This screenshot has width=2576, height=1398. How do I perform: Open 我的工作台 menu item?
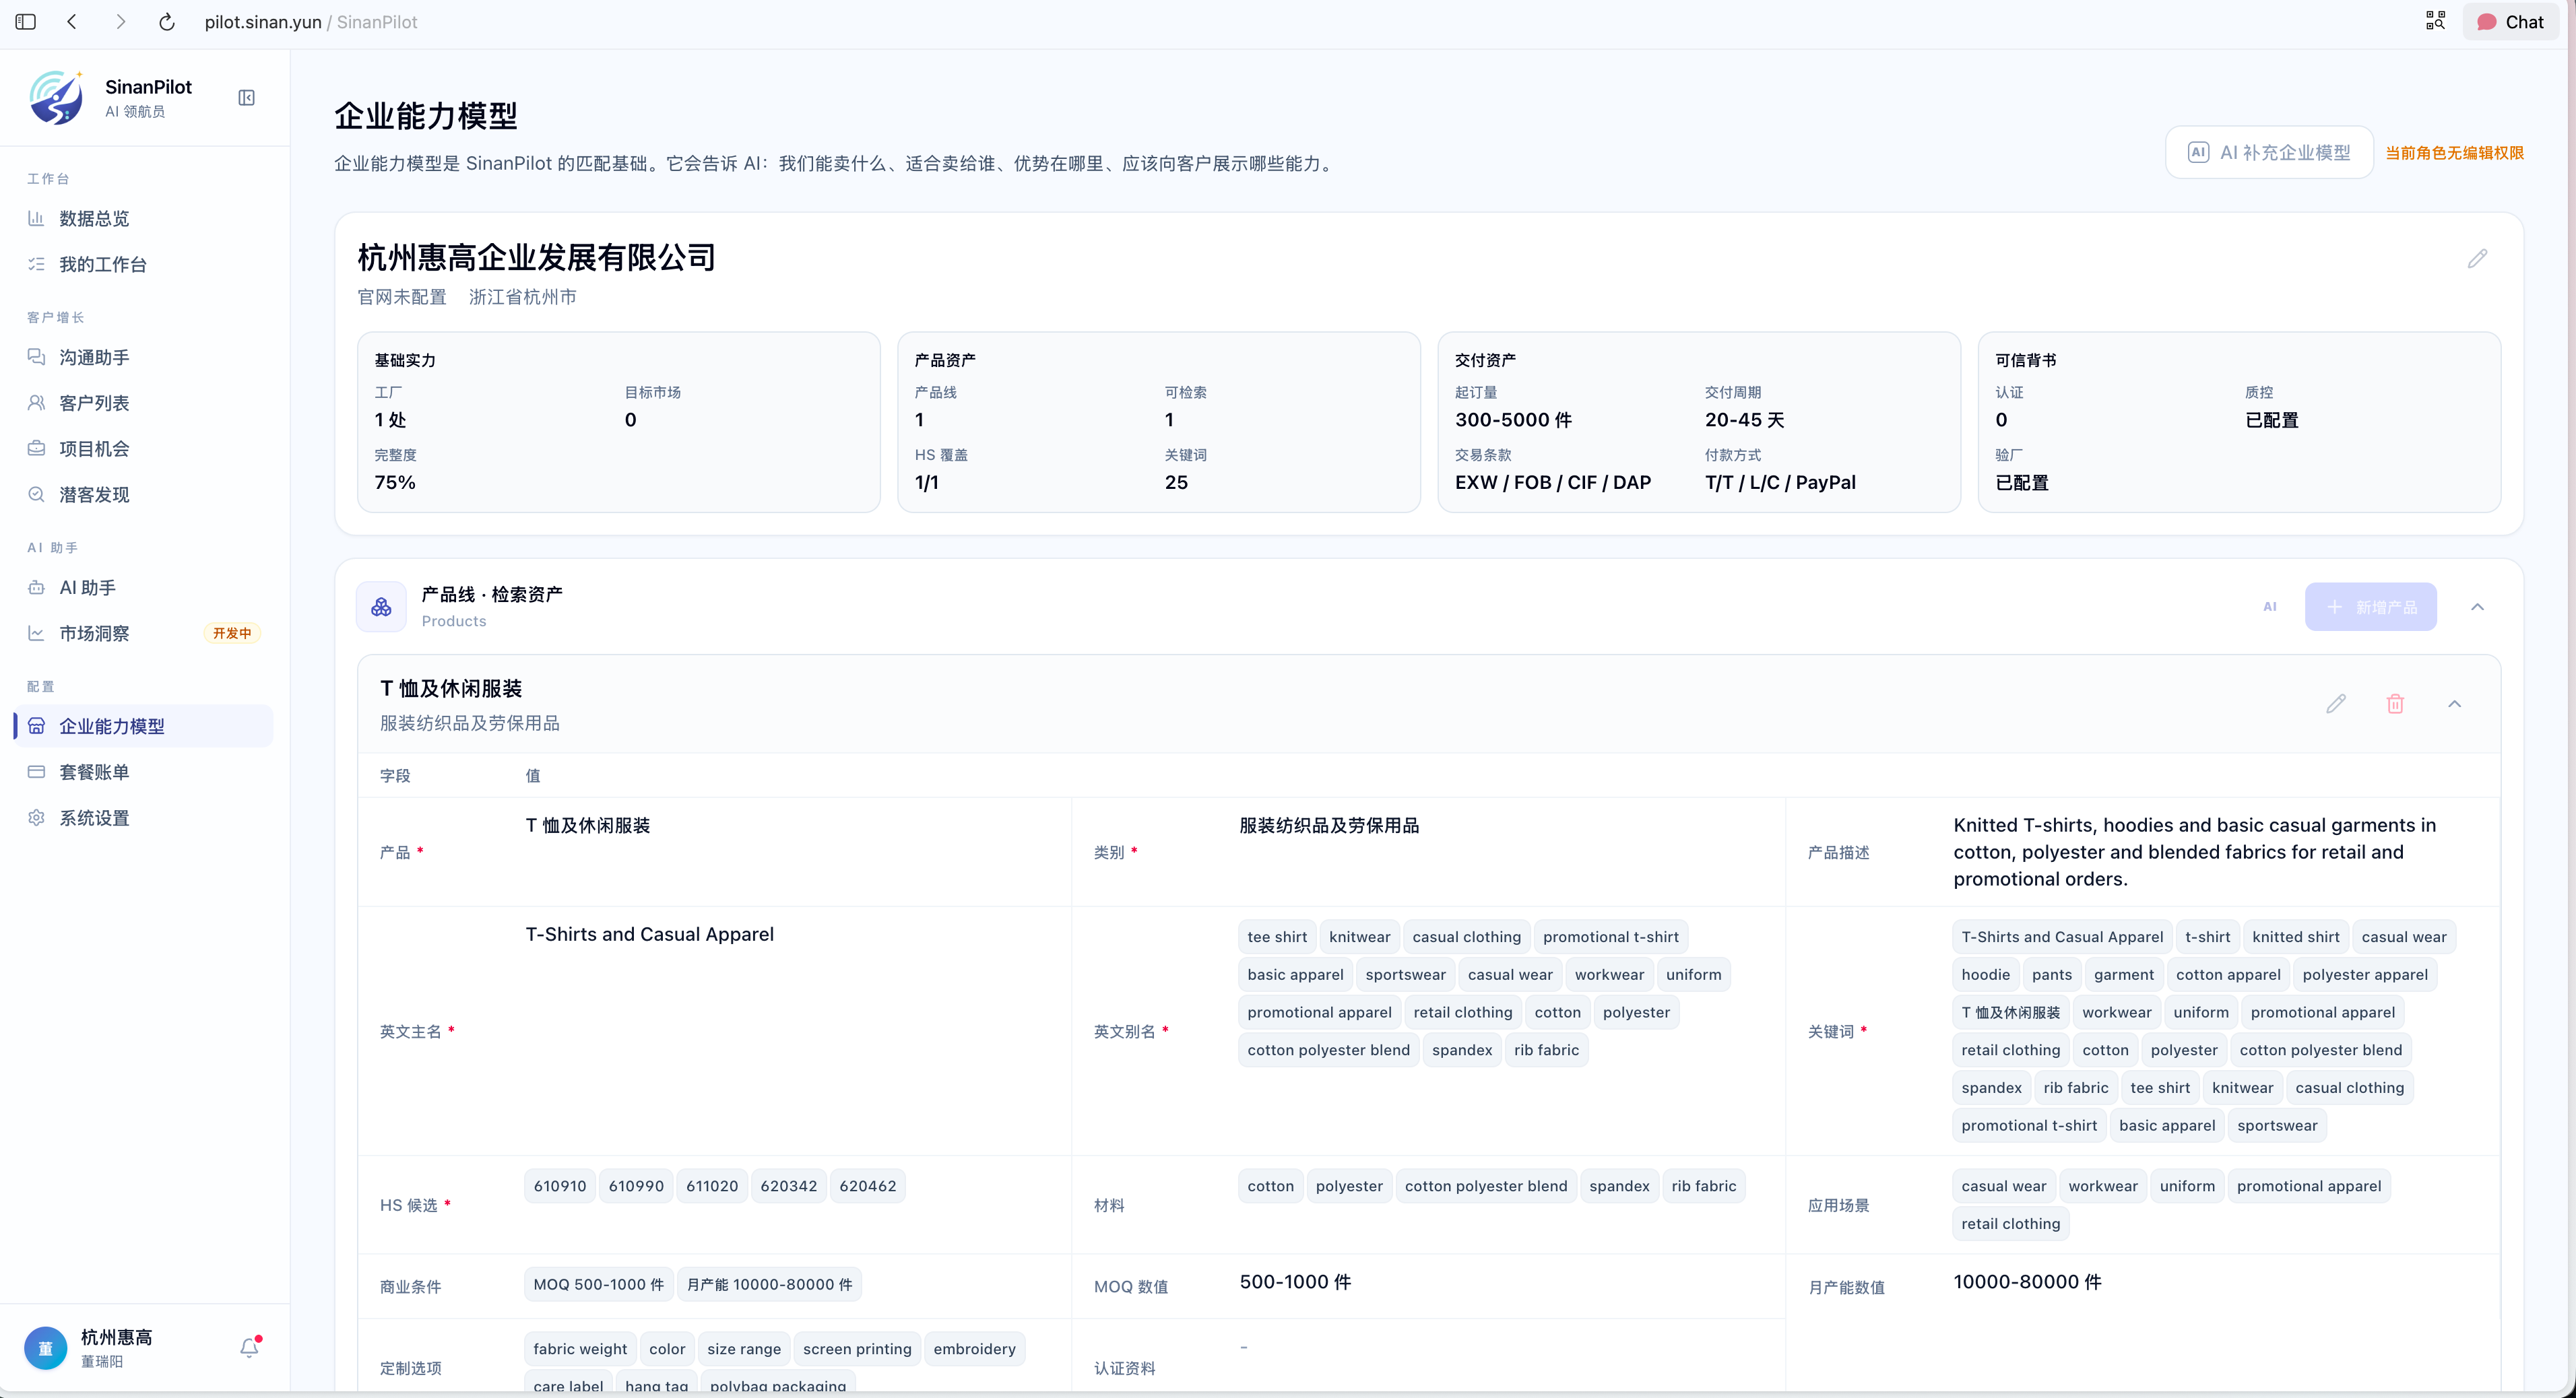[143, 264]
